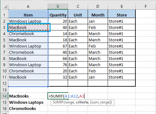Click quantity 67 cell
Image resolution: width=156 pixels, height=114 pixels.
tap(58, 46)
